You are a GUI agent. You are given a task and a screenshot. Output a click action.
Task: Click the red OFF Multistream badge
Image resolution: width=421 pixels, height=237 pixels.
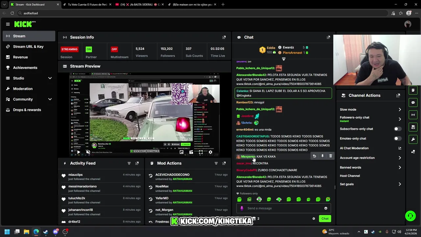(x=114, y=49)
